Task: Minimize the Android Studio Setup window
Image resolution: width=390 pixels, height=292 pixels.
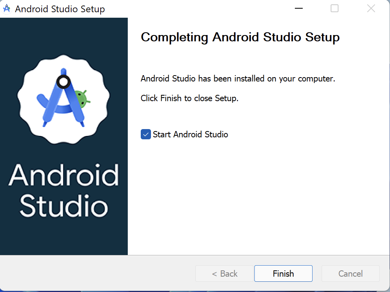Action: click(x=298, y=9)
